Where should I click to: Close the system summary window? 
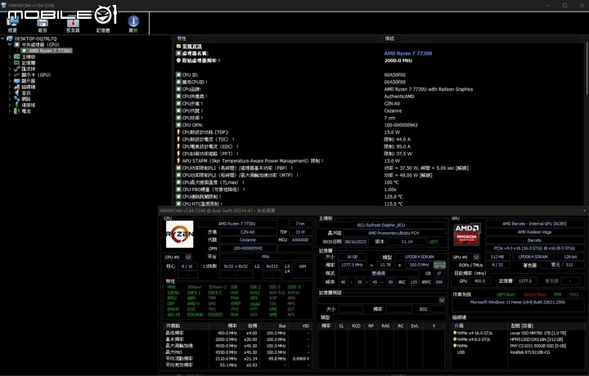click(x=584, y=211)
